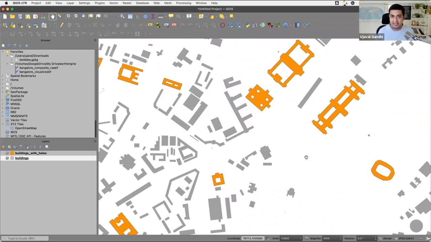Screen dimensions: 431x242
Task: Click the gray swatch of buildings layer
Action: [x=12, y=158]
